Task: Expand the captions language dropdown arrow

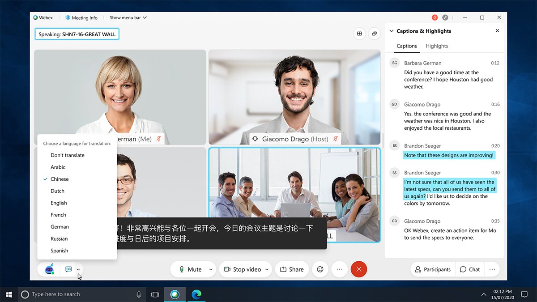Action: pos(79,269)
